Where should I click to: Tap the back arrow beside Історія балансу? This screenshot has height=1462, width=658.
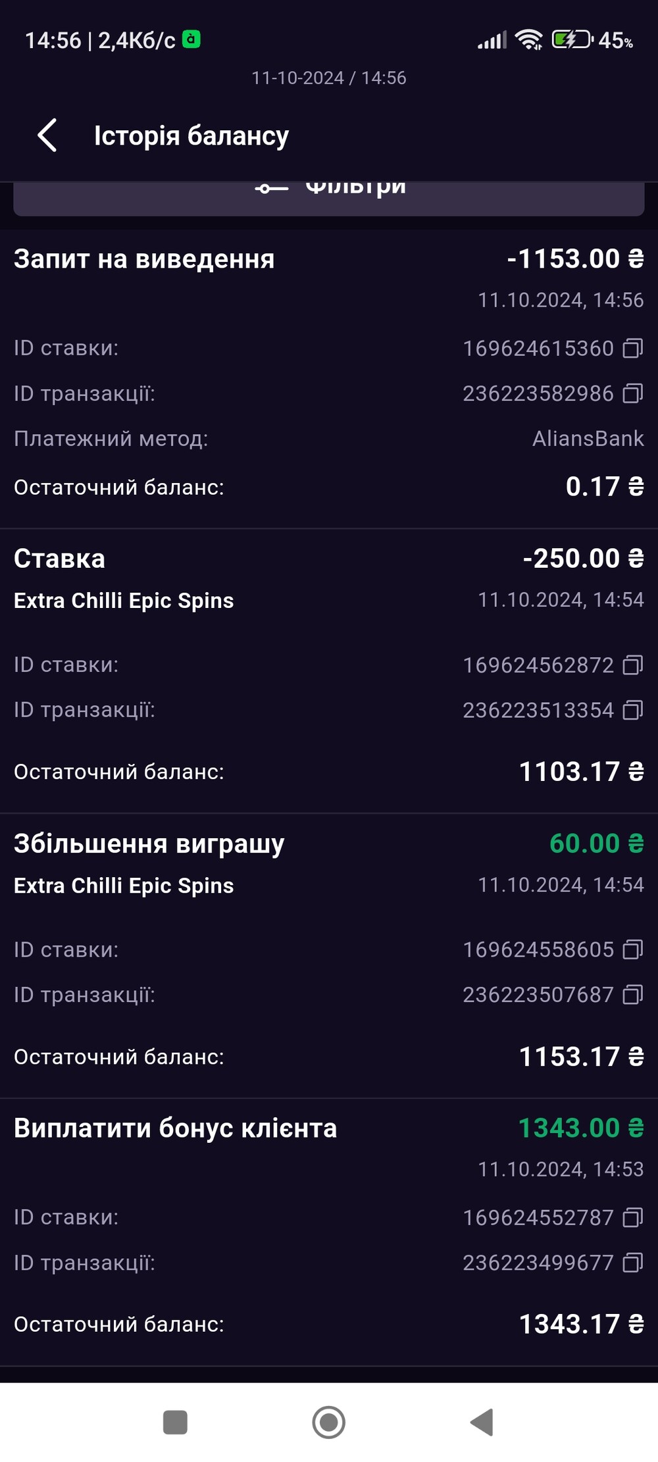tap(47, 136)
